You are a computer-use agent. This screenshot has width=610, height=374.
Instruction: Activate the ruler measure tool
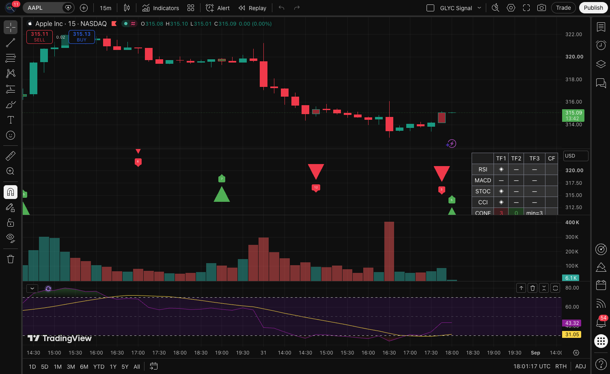click(x=11, y=156)
